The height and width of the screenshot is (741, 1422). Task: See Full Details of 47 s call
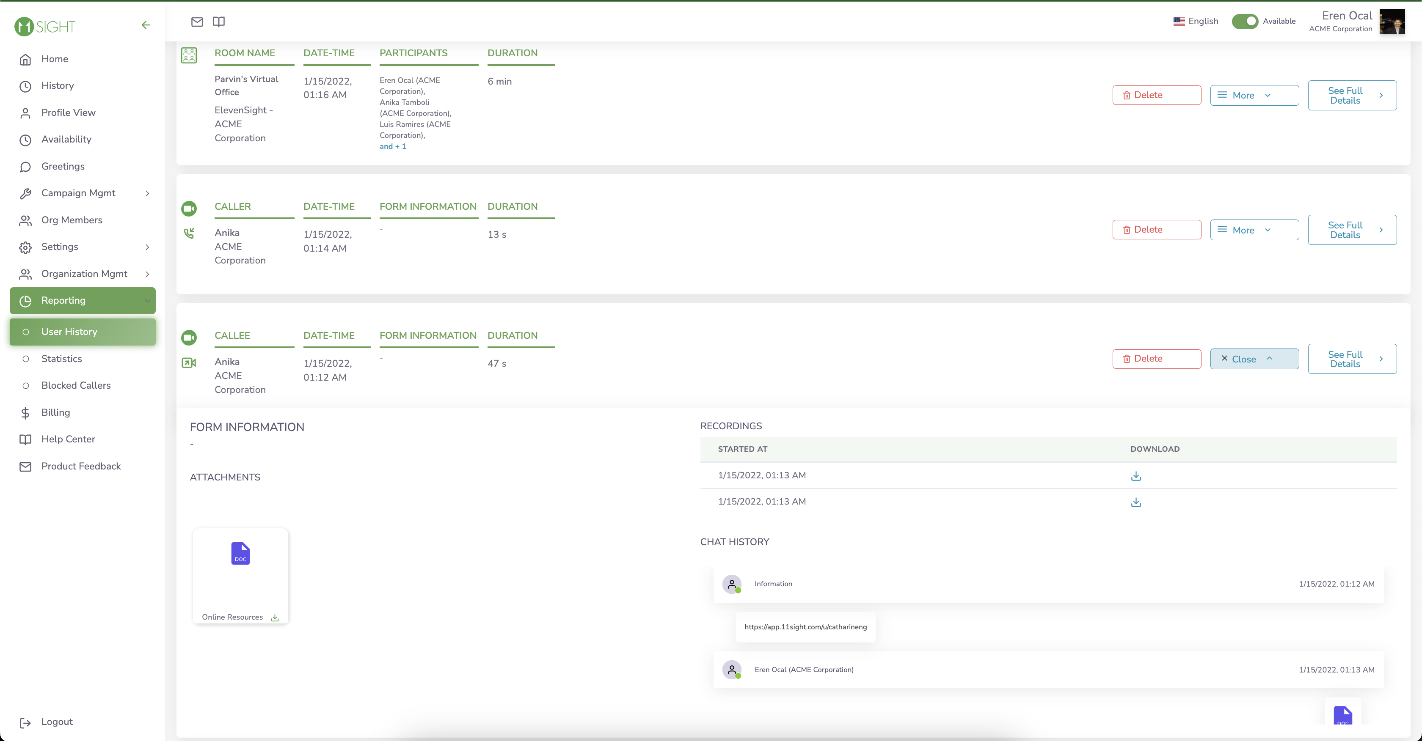[x=1352, y=359]
